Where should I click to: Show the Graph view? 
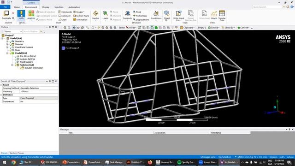coord(214,15)
